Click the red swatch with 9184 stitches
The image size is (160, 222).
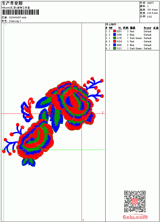point(115,41)
